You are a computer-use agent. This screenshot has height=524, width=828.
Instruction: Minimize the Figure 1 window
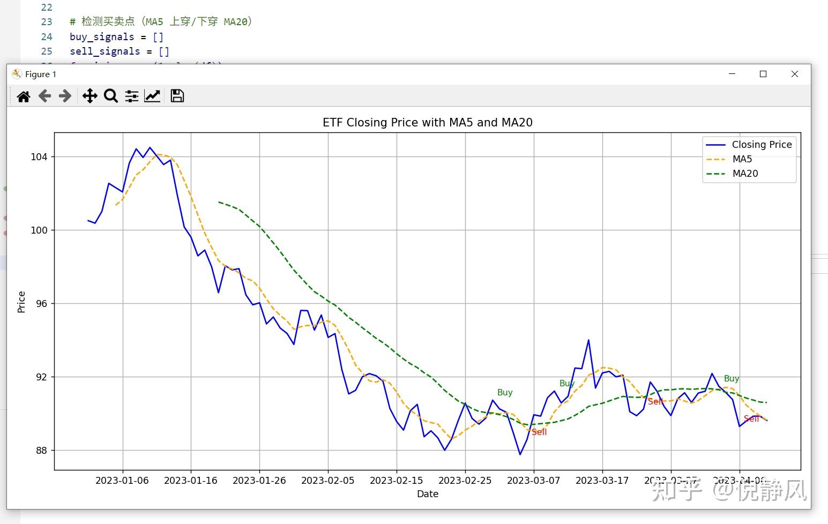pyautogui.click(x=732, y=74)
